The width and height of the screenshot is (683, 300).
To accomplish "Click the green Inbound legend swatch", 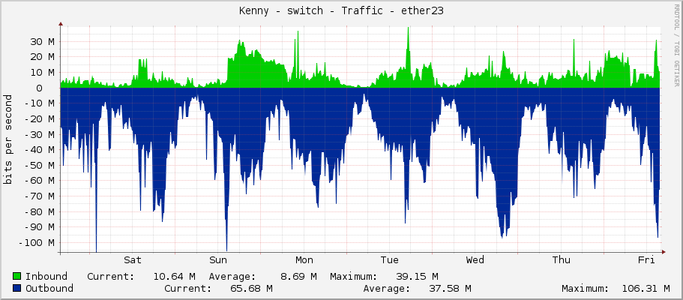I will pyautogui.click(x=17, y=276).
